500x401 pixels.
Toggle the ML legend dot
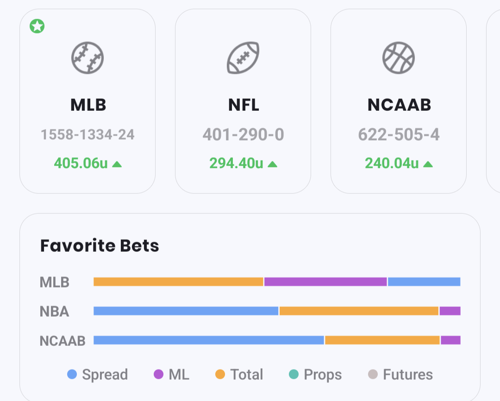pyautogui.click(x=159, y=374)
